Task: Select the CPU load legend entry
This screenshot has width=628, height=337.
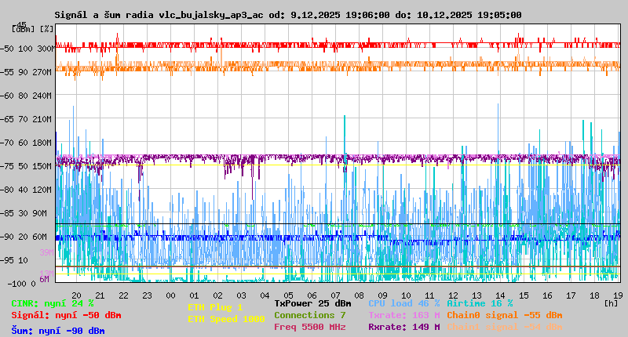Action: pos(403,303)
